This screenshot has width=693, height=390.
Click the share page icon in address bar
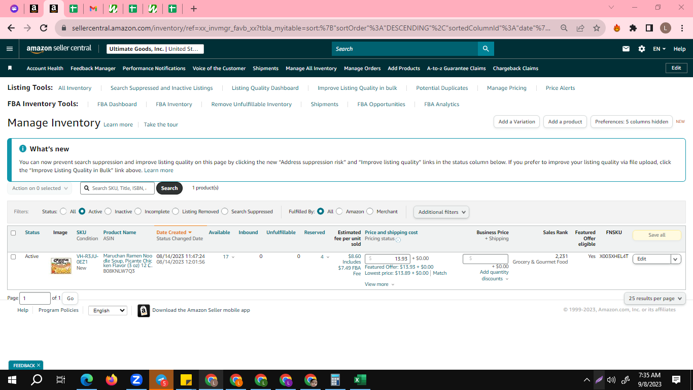click(x=580, y=28)
